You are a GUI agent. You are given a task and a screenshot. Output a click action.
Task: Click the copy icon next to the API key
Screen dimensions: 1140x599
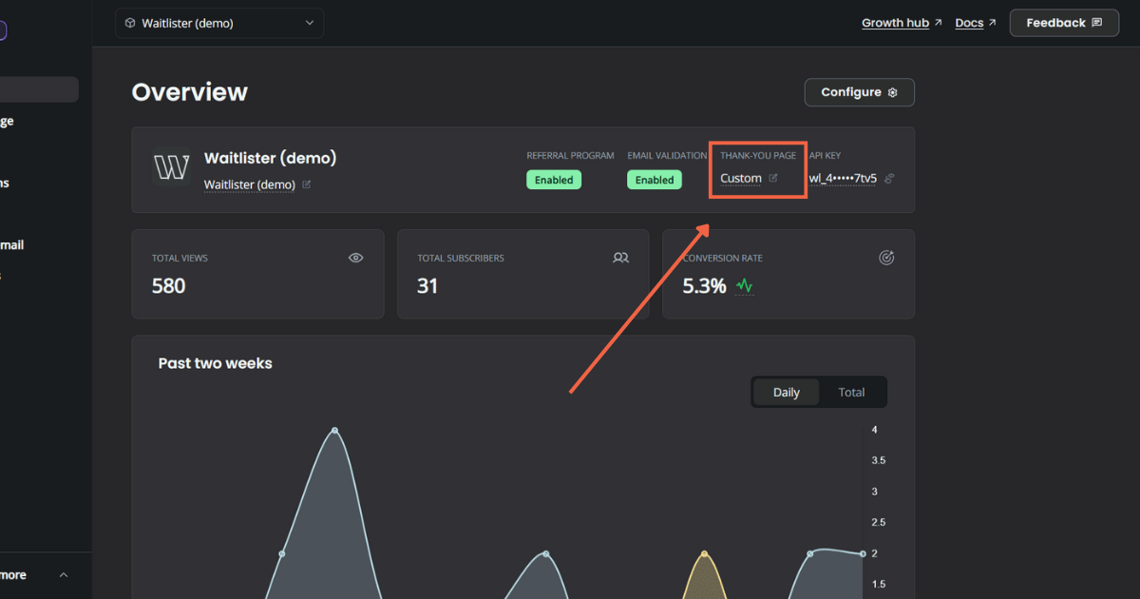tap(889, 179)
